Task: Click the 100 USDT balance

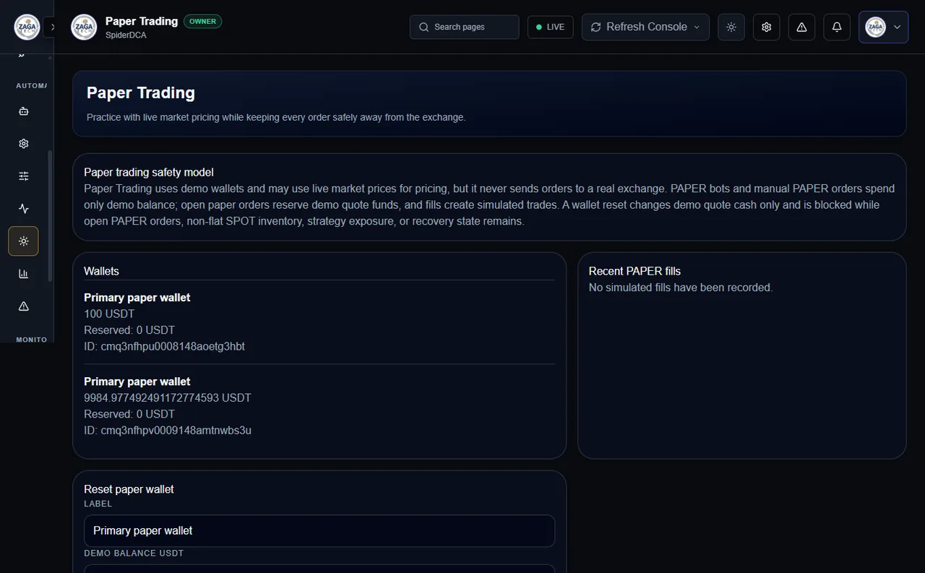Action: (x=109, y=314)
